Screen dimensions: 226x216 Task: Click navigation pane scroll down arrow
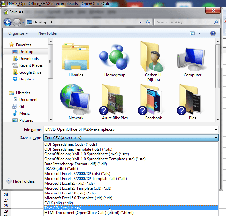pos(50,120)
